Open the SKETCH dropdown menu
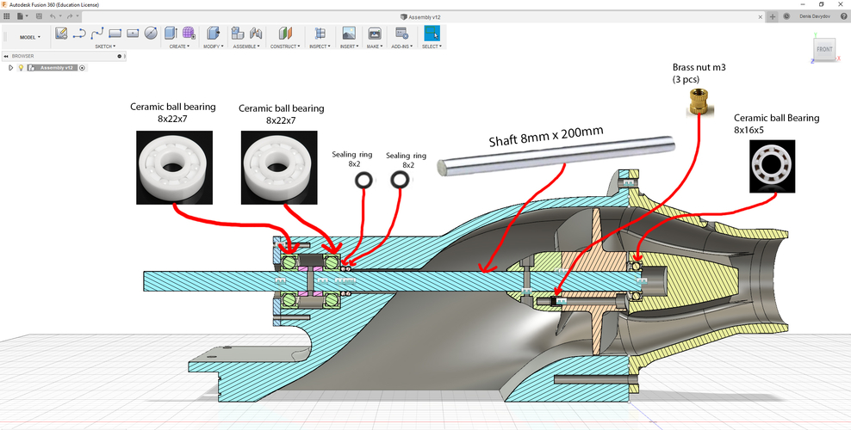This screenshot has height=430, width=851. [105, 46]
